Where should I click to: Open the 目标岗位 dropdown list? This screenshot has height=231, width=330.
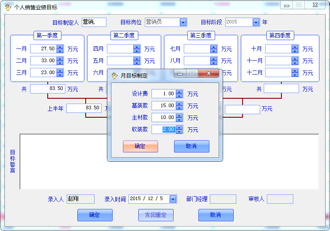point(183,22)
